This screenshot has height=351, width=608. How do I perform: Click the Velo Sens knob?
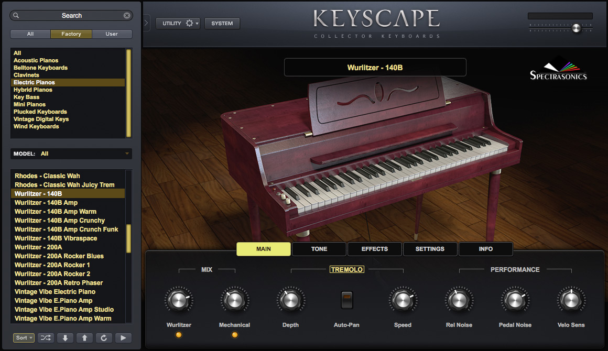point(571,300)
